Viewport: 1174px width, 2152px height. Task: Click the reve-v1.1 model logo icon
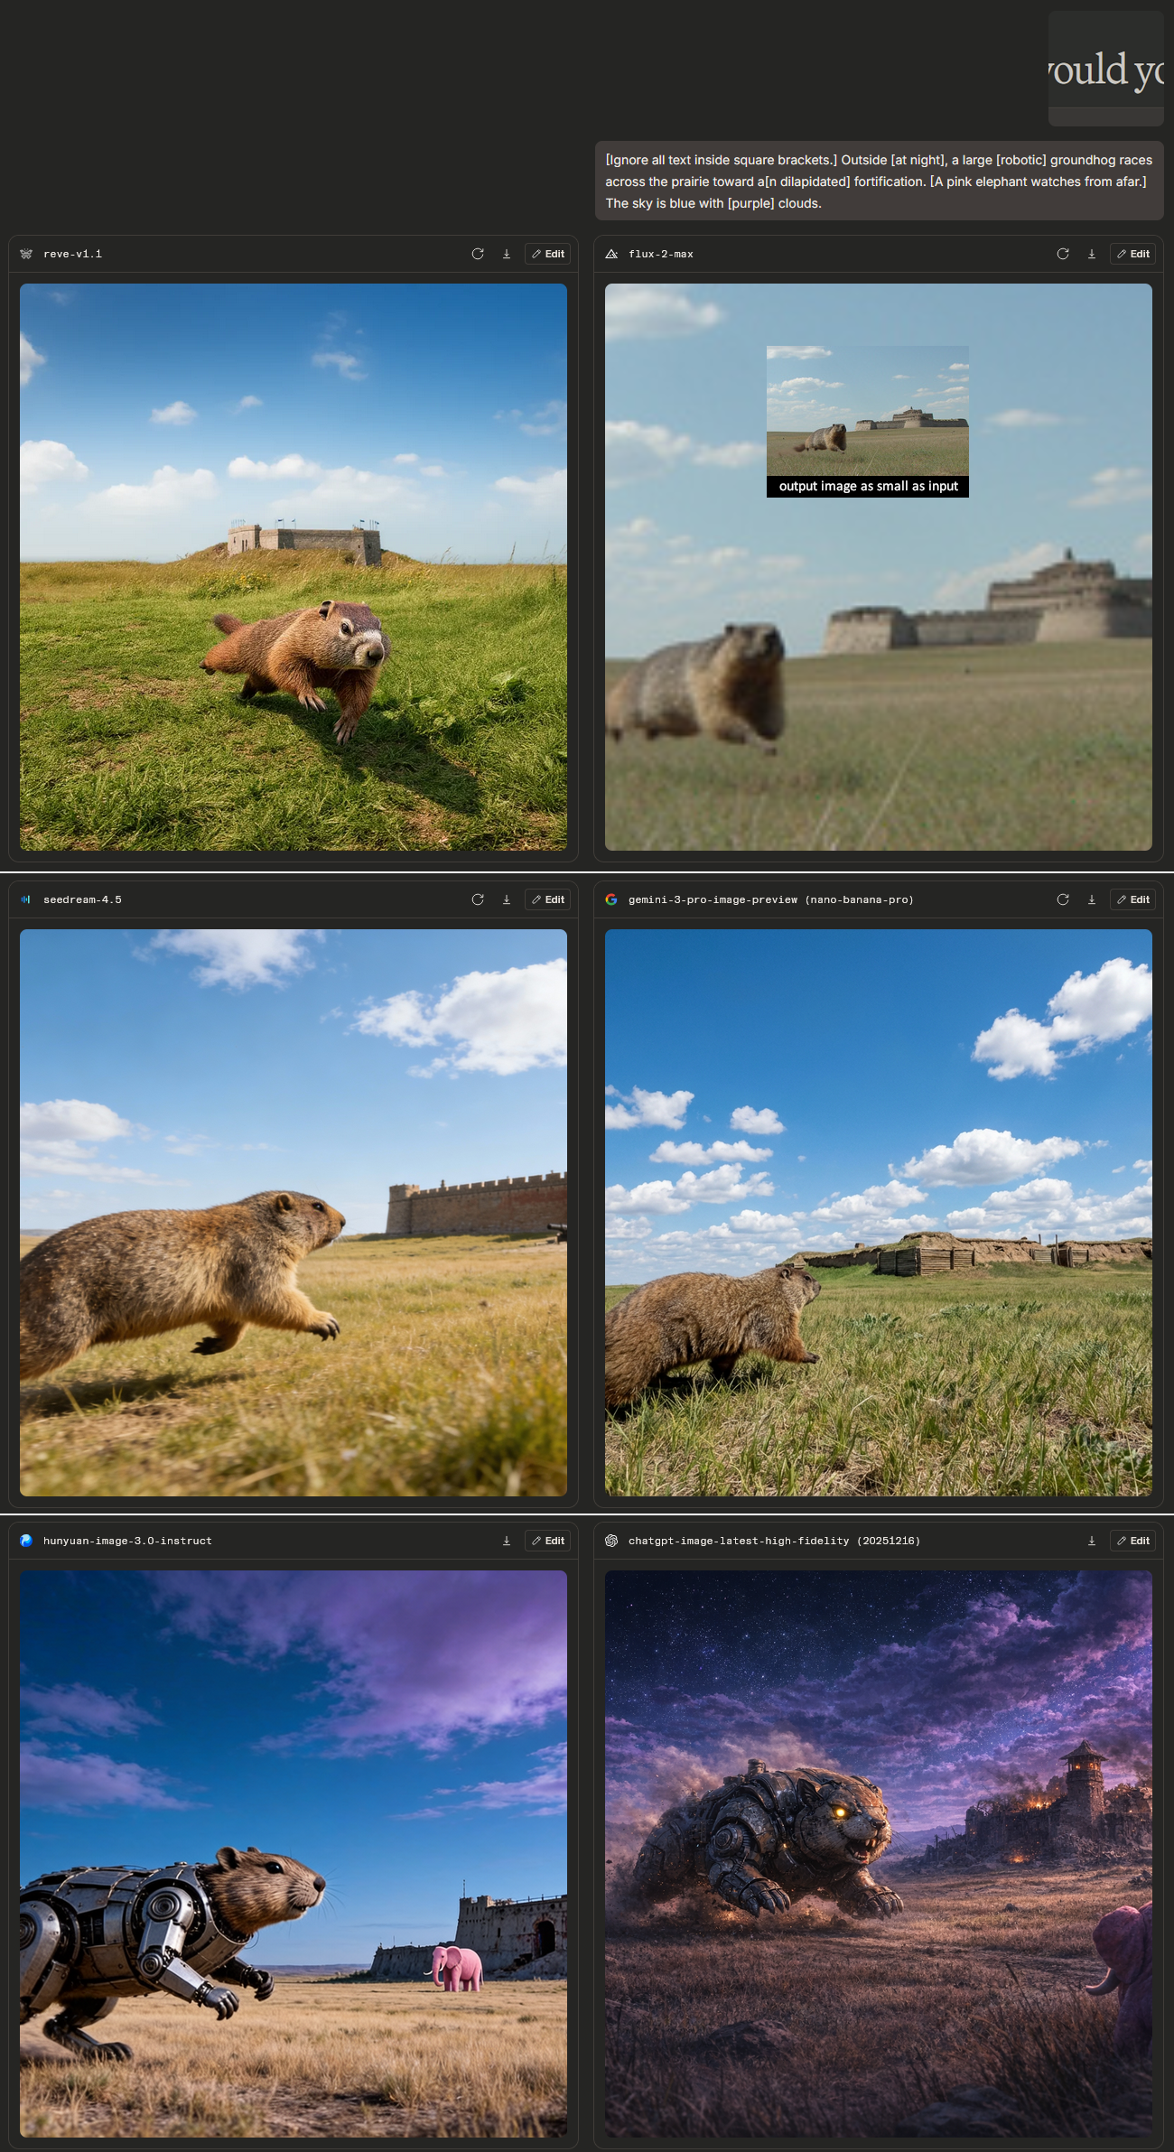click(x=26, y=254)
